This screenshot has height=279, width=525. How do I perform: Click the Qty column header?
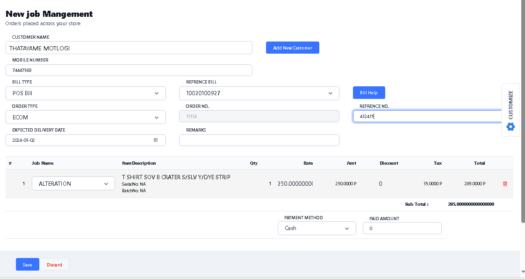(254, 163)
